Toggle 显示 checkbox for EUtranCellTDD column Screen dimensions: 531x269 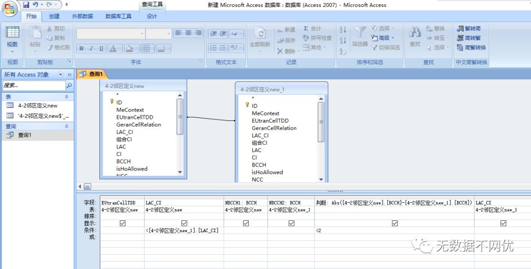[122, 223]
